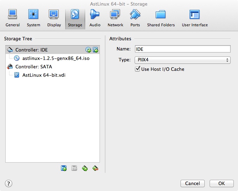Select AstLinux 64-bit.vdi disk entry
This screenshot has height=191, width=238.
(x=53, y=75)
